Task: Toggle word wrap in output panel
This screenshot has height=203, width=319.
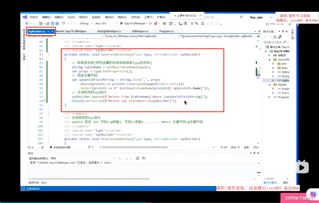Action: [x=144, y=158]
